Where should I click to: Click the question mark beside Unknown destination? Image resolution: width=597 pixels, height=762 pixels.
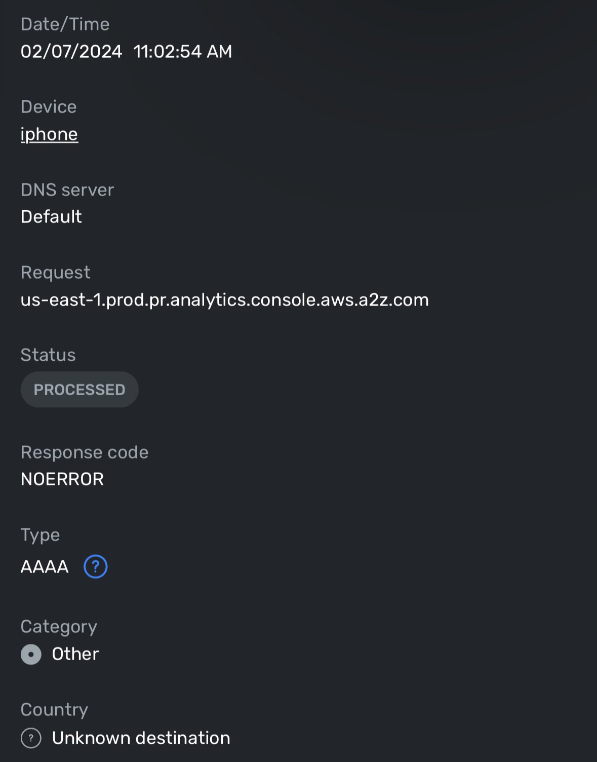point(31,738)
